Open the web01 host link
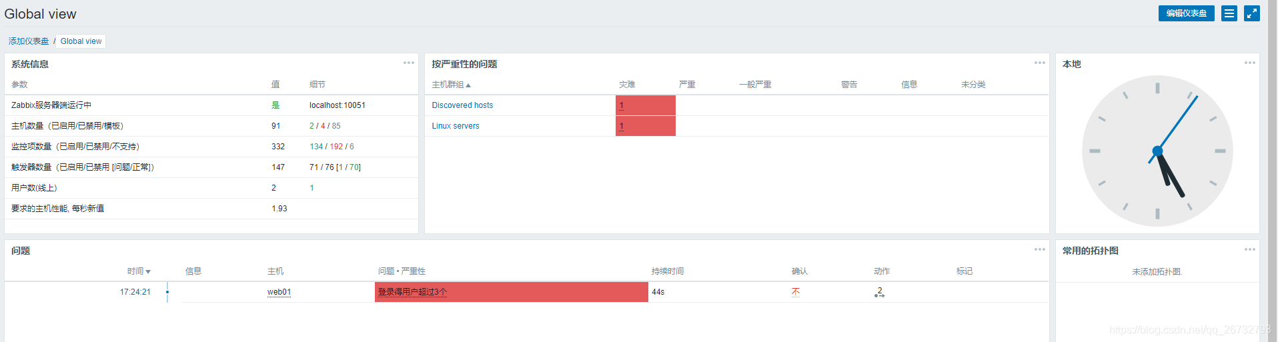The width and height of the screenshot is (1278, 342). coord(279,292)
